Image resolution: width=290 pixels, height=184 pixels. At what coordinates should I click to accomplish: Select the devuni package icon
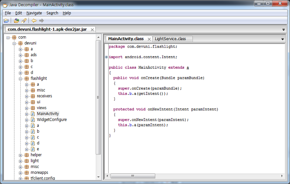(x=20, y=44)
